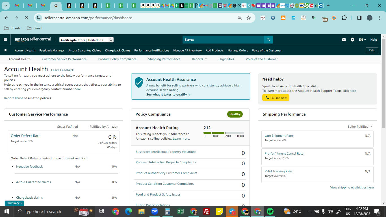386x217 pixels.
Task: Stop loading the page in Chrome
Action: pyautogui.click(x=26, y=18)
